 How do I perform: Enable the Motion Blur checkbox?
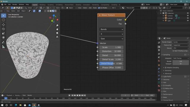(164, 89)
